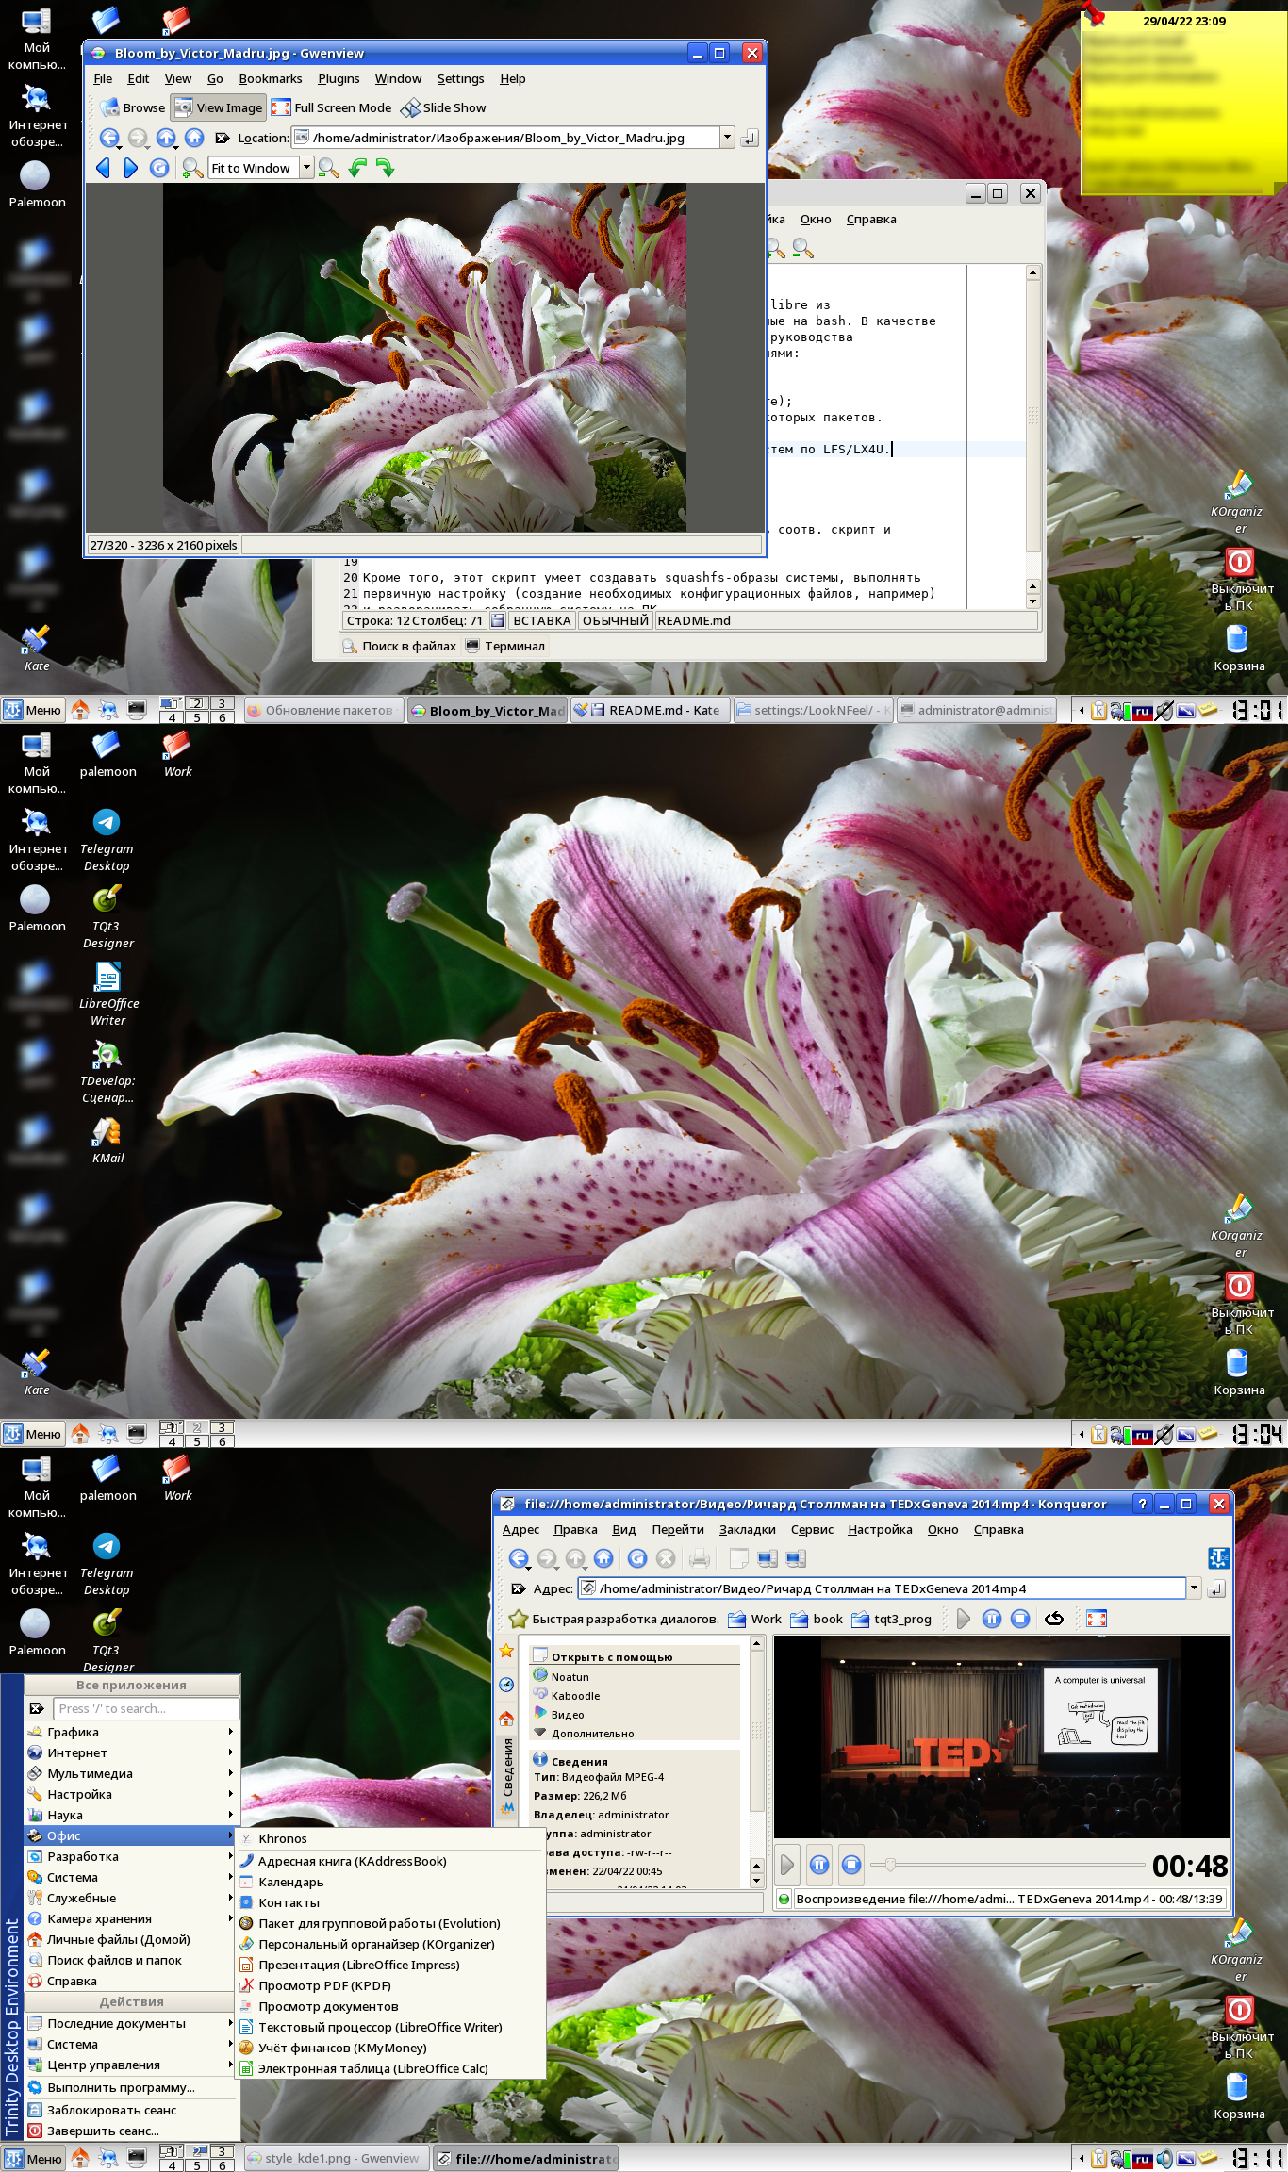Go up one folder in Gwenview
The image size is (1288, 2172).
(166, 138)
